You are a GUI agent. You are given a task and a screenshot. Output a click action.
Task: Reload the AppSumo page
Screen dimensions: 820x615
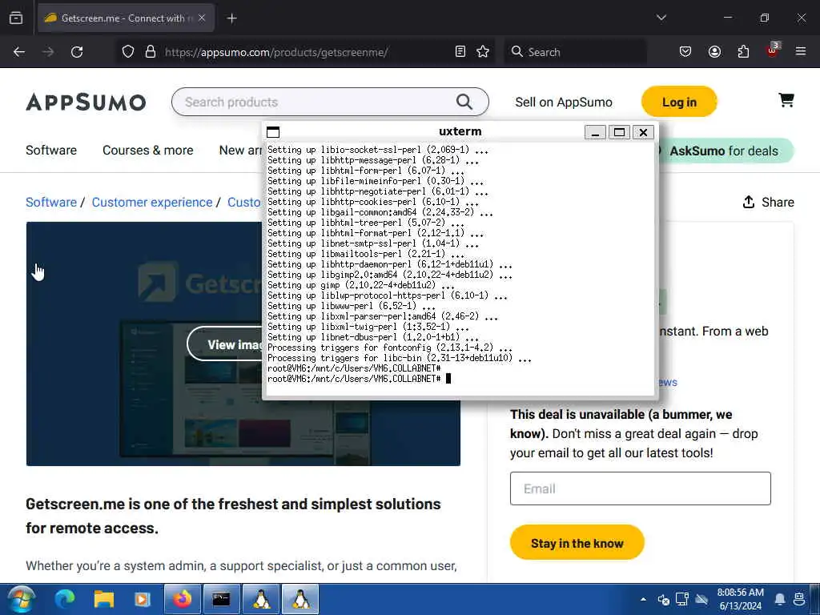point(77,52)
